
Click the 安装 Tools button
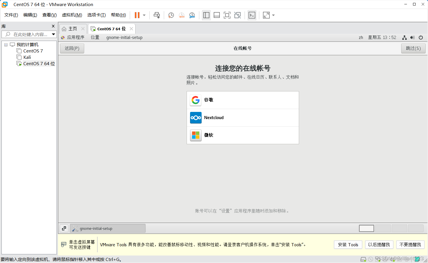(348, 245)
